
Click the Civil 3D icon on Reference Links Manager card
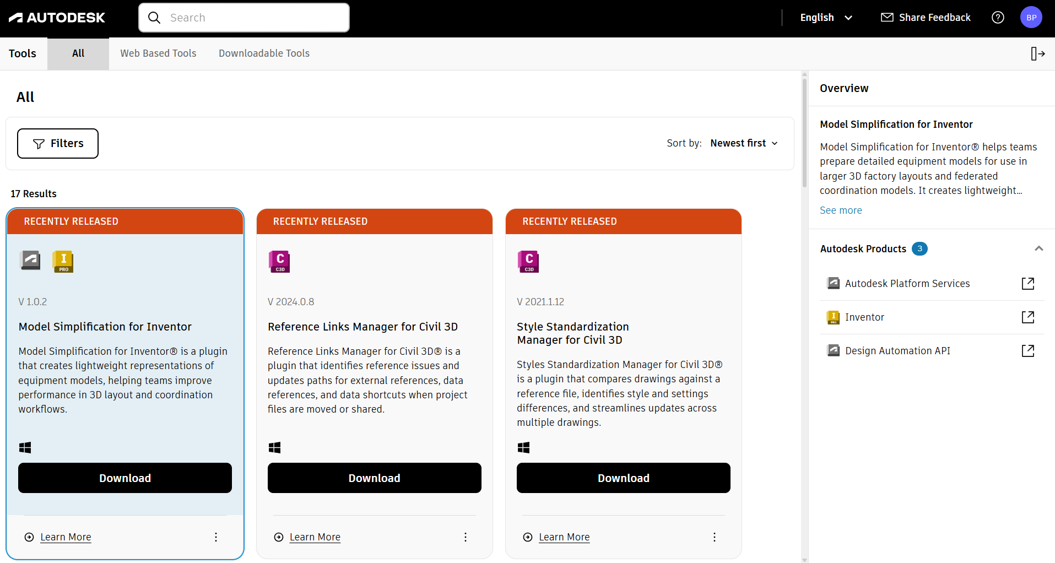[x=279, y=262]
